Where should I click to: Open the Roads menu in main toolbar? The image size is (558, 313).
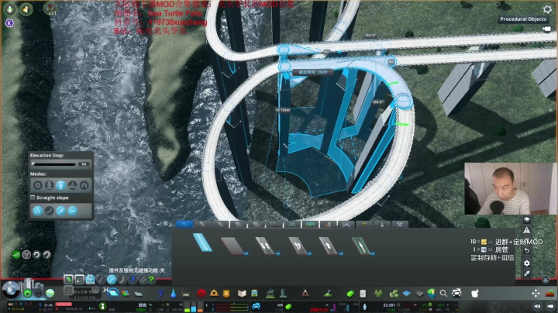tap(113, 294)
